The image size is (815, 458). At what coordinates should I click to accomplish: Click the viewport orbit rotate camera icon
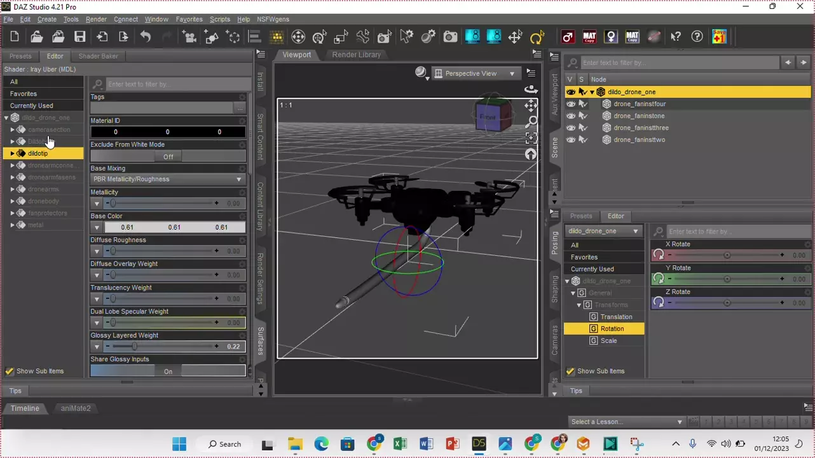[x=531, y=89]
